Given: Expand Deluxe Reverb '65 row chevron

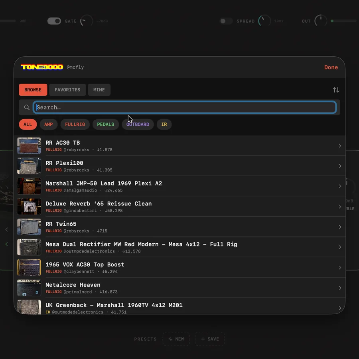Looking at the screenshot, I should click(340, 207).
